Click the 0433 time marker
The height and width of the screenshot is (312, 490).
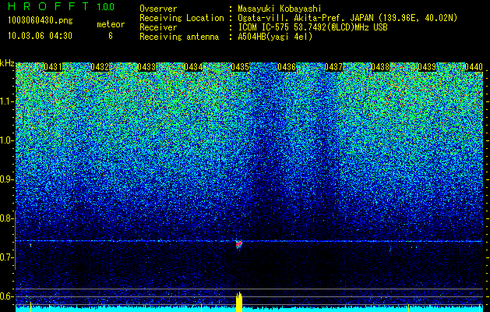click(146, 67)
